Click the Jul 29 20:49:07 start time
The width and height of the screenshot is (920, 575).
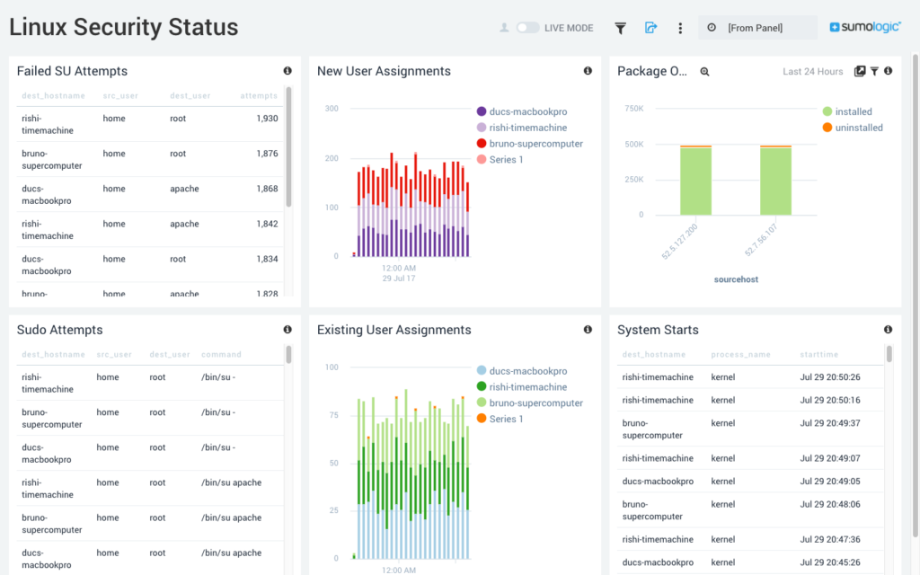coord(829,458)
